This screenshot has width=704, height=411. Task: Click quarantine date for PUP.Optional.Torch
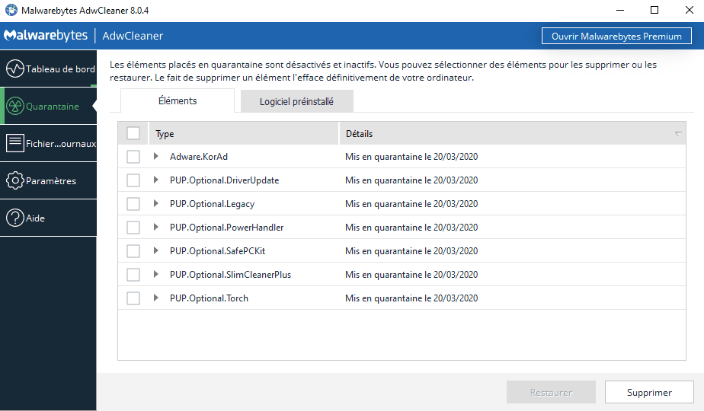pos(411,298)
